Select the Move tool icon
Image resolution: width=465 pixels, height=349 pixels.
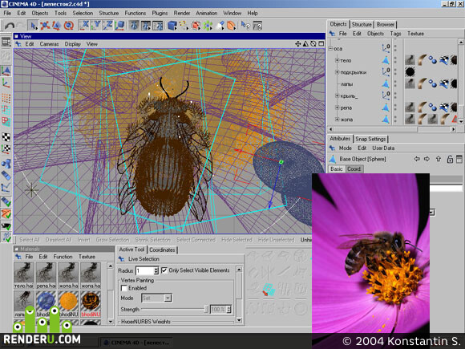click(45, 26)
